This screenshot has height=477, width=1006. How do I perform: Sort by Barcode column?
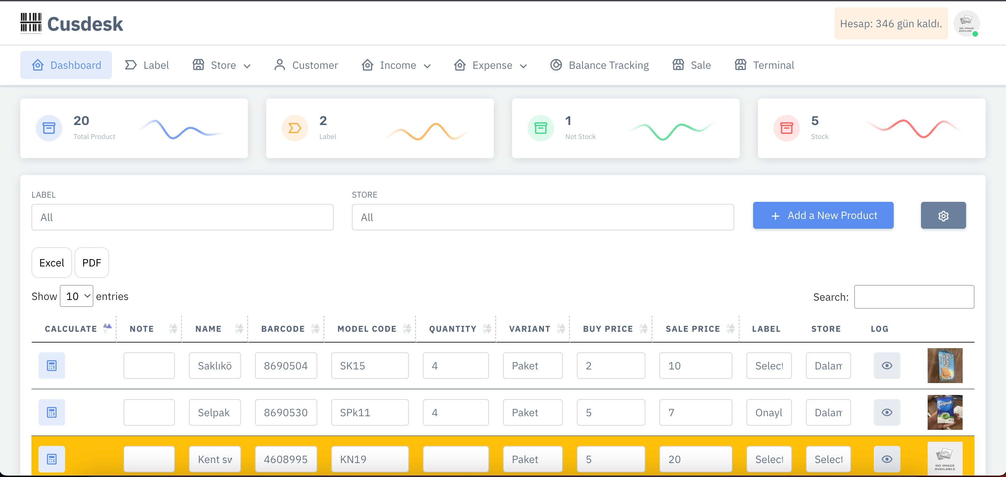[x=286, y=329]
